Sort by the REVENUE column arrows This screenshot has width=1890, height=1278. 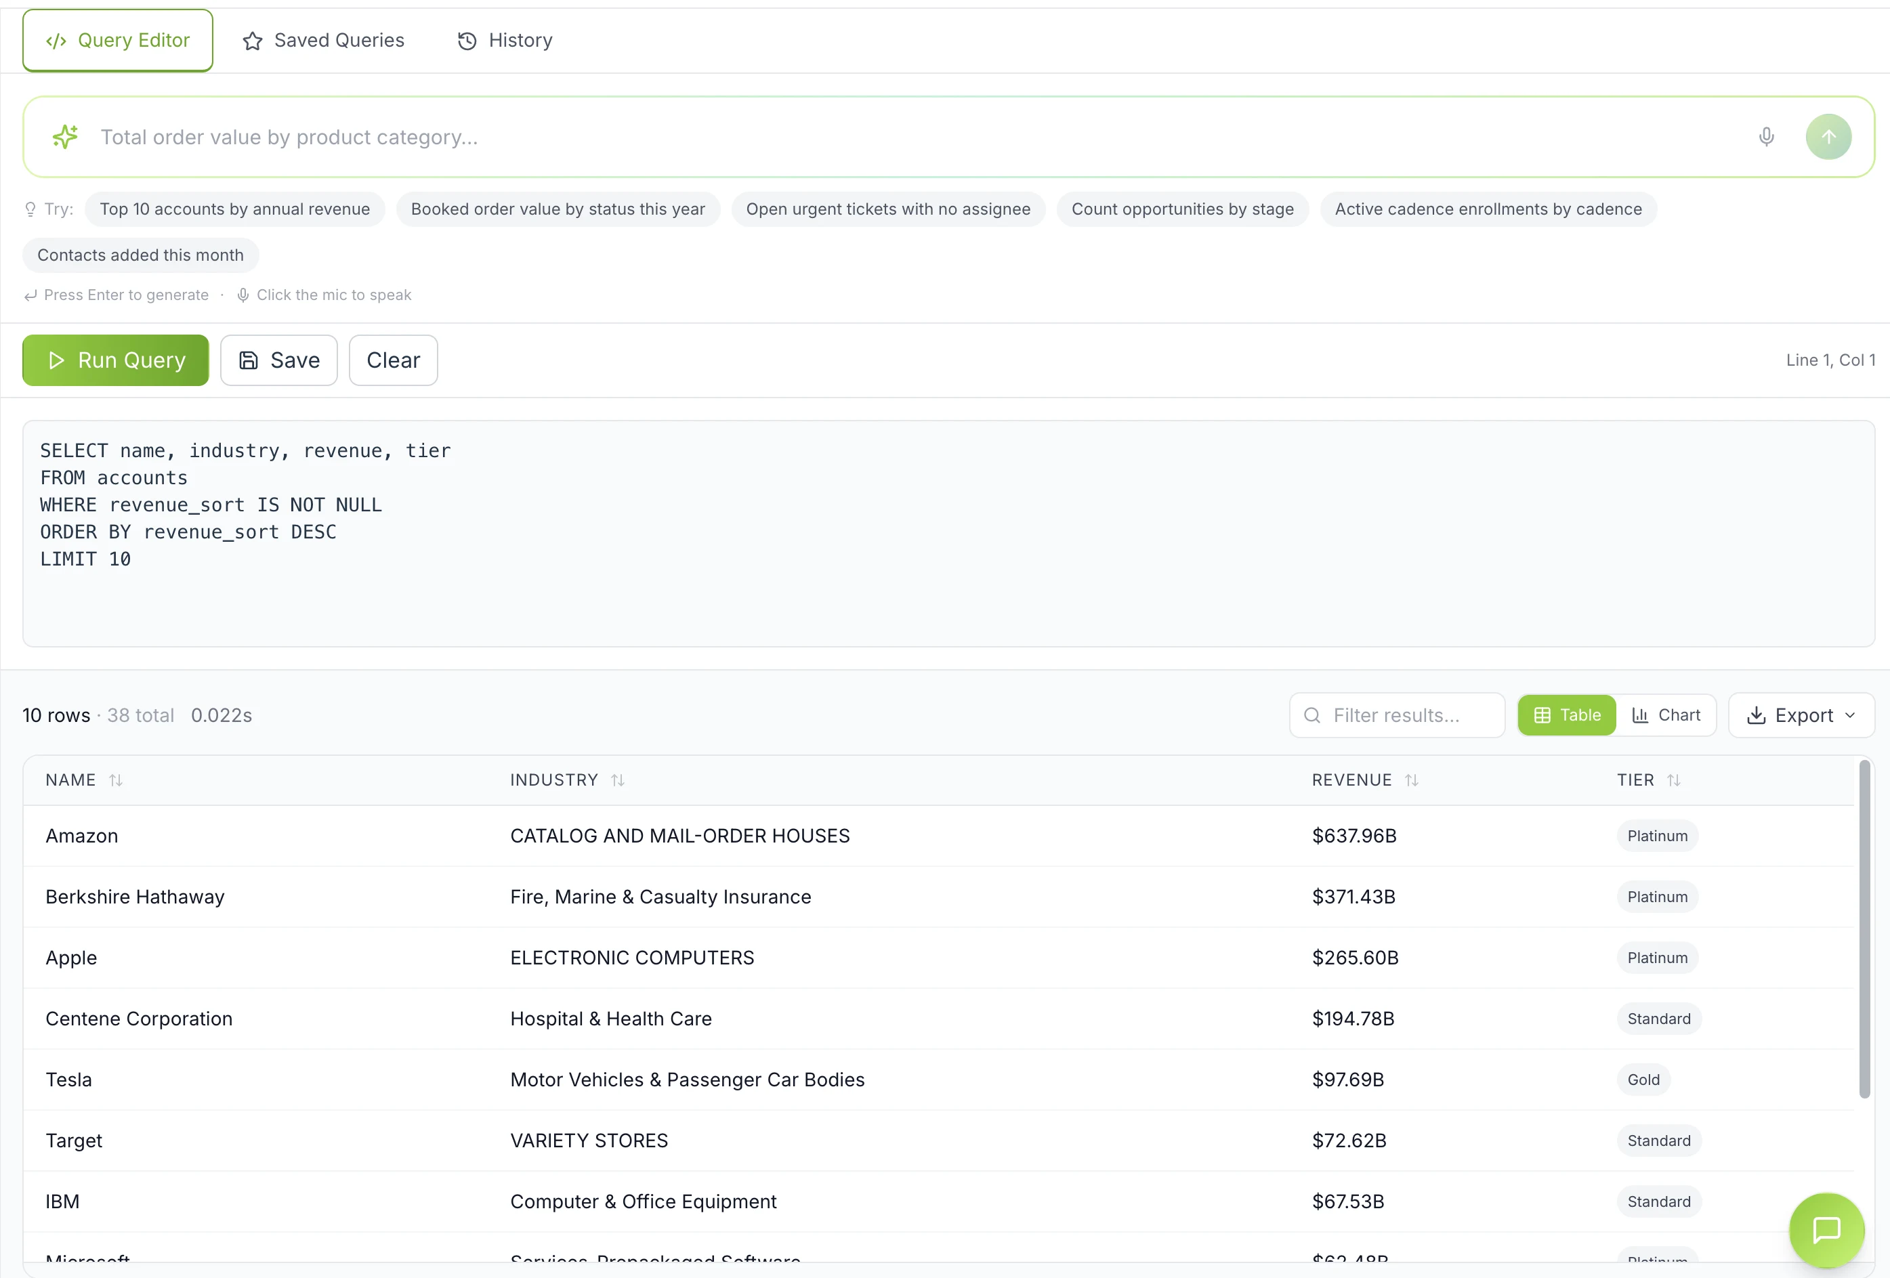point(1411,780)
